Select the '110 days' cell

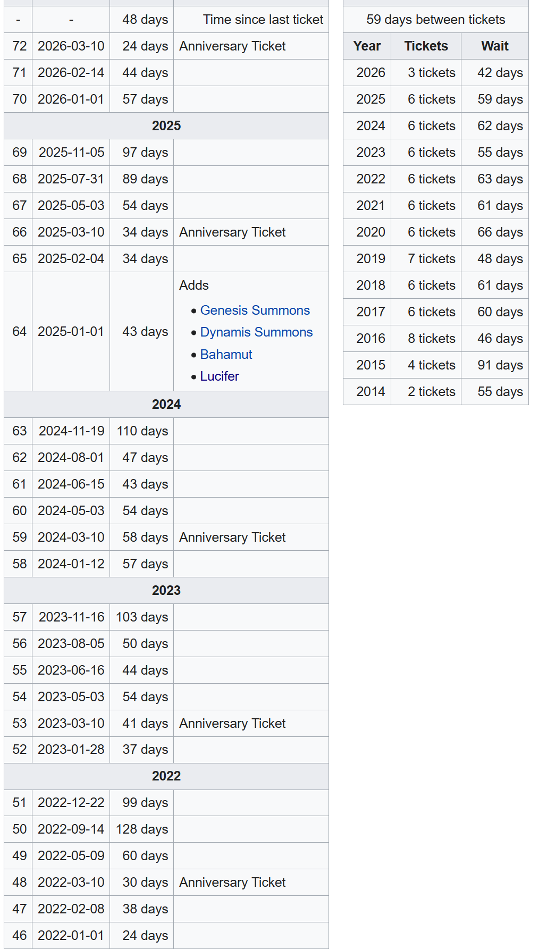pos(141,431)
